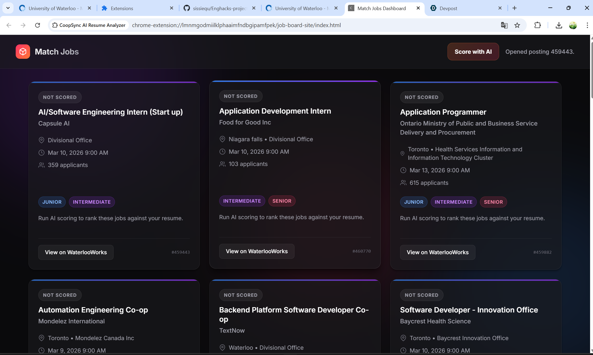Click the CoopSync AI Resume Analyzer chip

click(89, 25)
